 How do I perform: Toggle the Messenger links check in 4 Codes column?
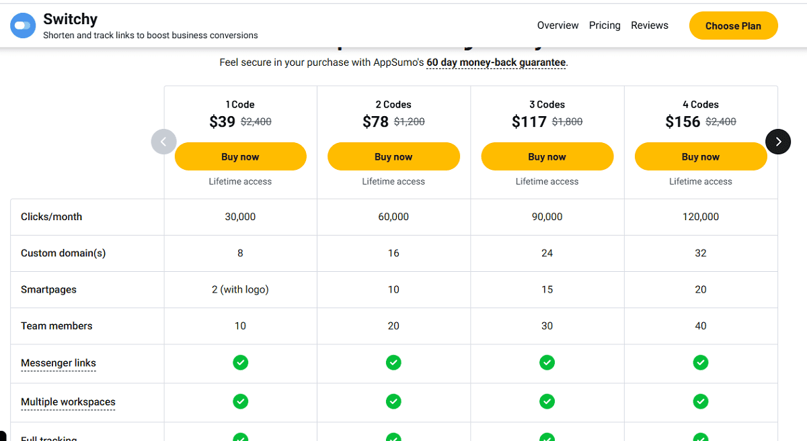point(701,362)
